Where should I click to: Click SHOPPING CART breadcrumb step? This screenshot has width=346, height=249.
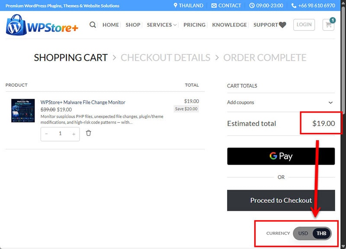(x=70, y=58)
